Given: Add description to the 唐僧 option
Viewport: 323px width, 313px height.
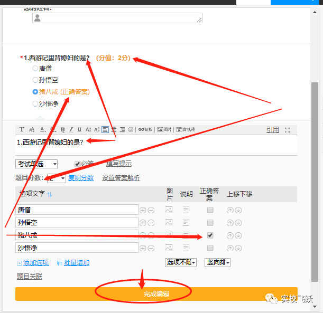Looking at the screenshot, I should [x=186, y=210].
